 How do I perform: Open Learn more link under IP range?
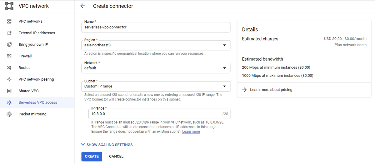[191, 132]
